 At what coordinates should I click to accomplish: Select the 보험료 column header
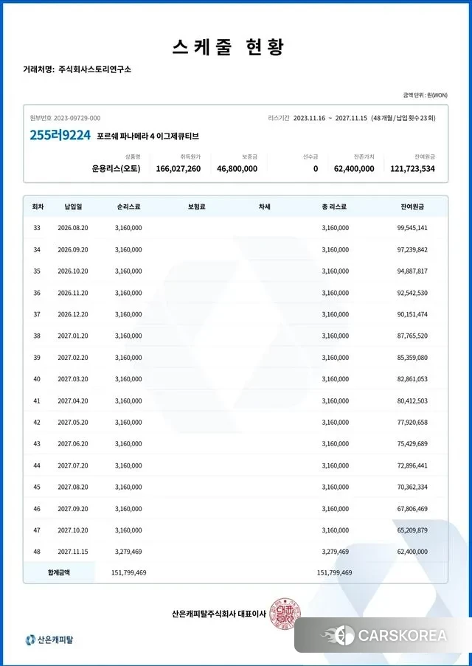coord(196,207)
